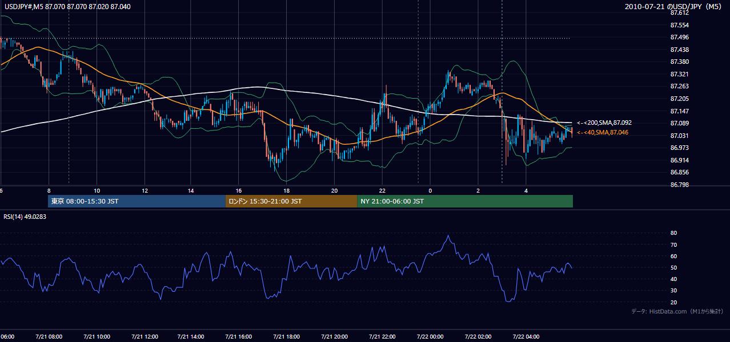Click price axis label 87.380
The image size is (730, 342).
[679, 62]
